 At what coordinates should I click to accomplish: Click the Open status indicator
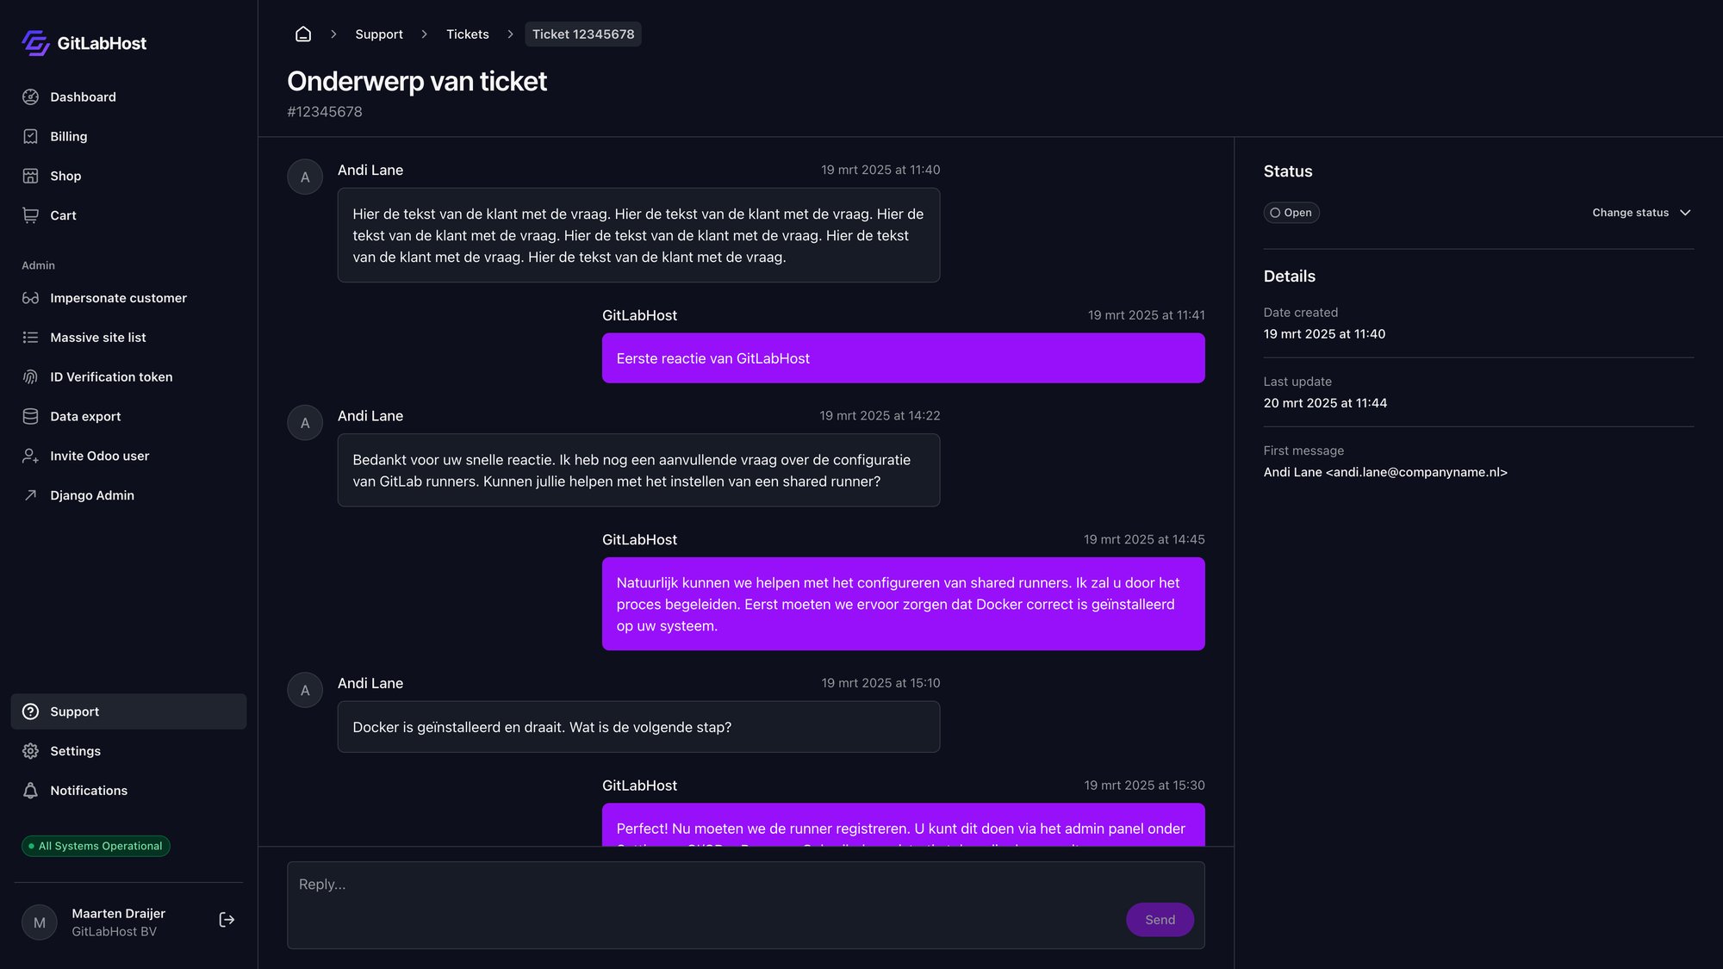1291,212
